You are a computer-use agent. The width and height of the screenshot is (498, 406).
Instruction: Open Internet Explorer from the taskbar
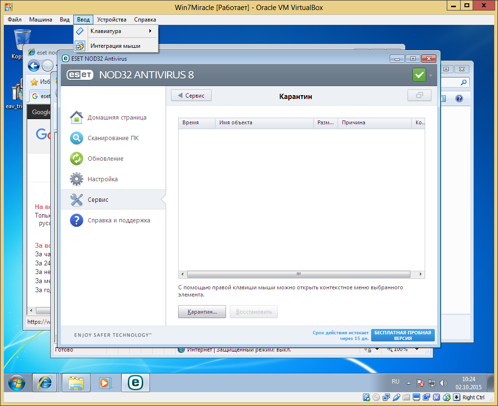tap(45, 383)
